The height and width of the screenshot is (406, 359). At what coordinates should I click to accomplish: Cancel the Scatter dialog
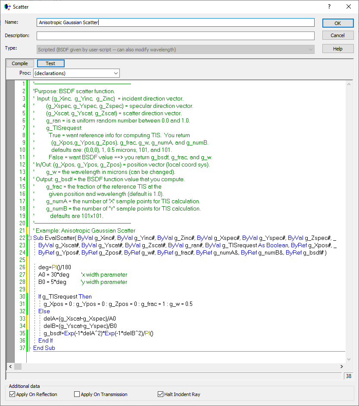click(x=338, y=36)
